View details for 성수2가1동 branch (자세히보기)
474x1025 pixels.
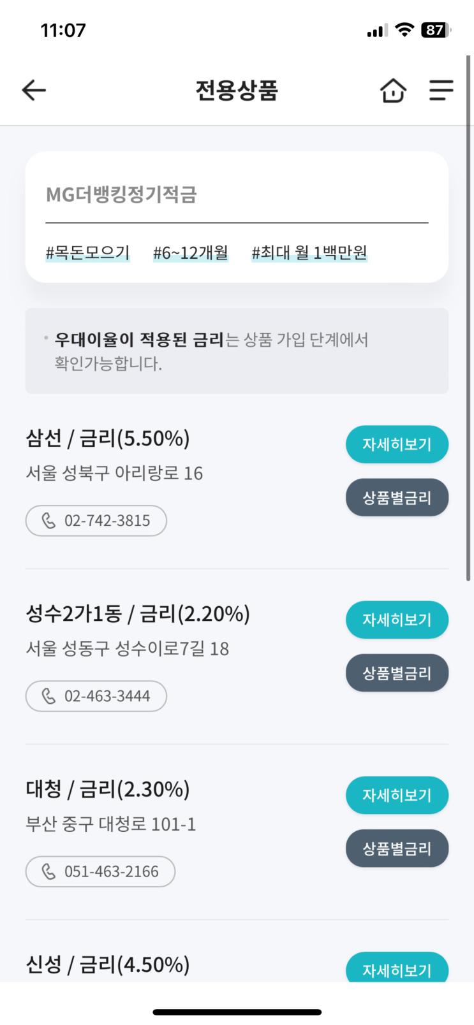[x=397, y=620]
